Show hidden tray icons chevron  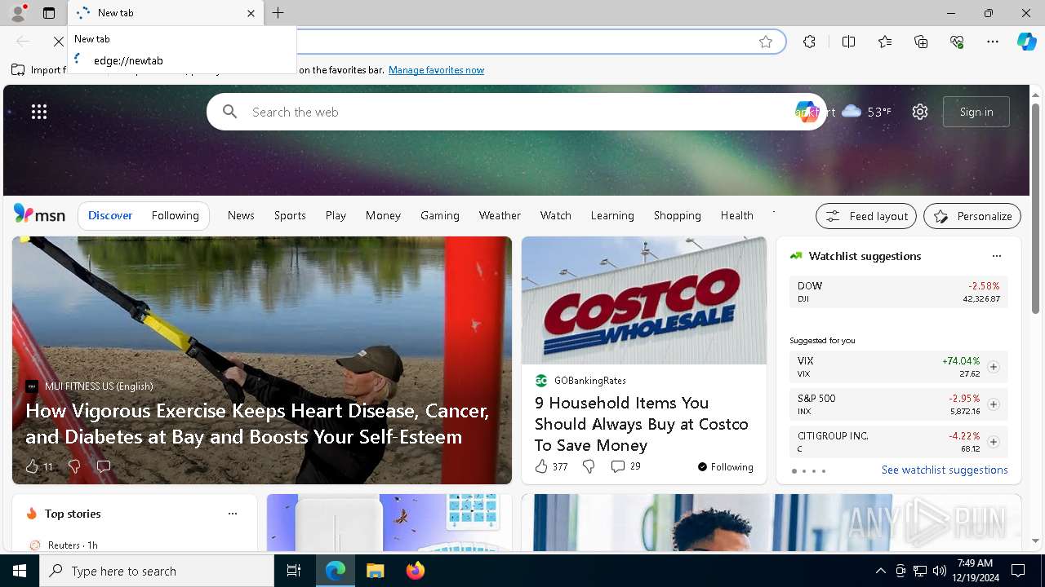coord(880,571)
